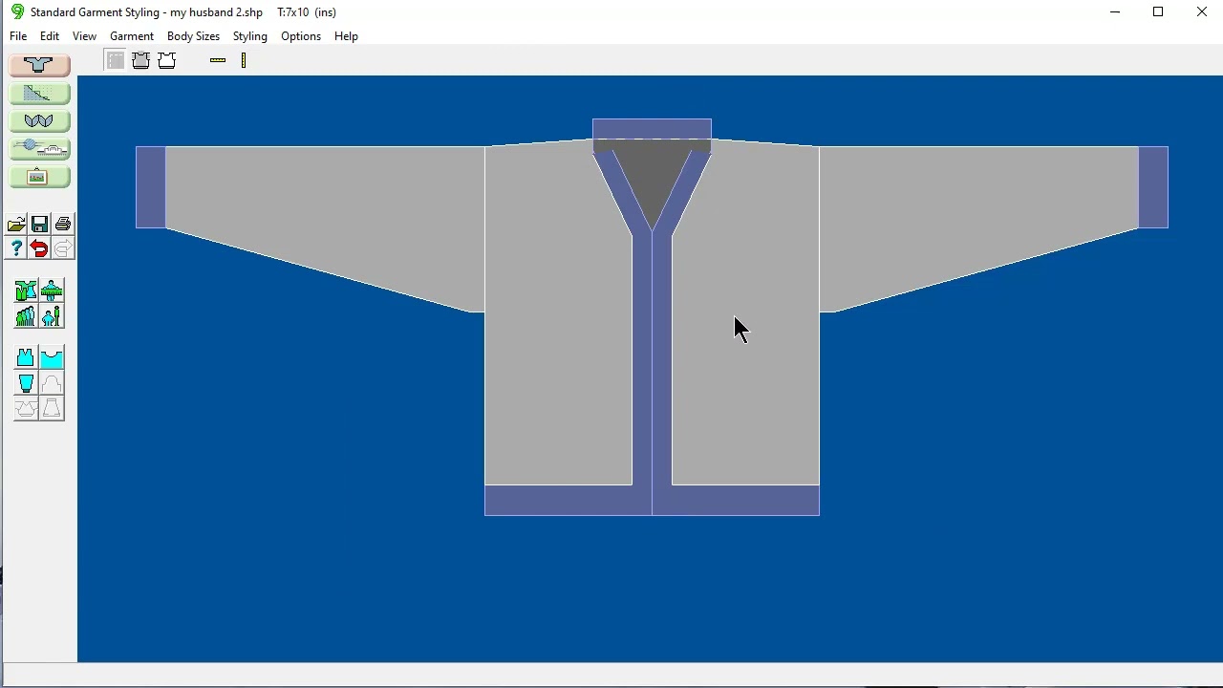Open the Styling menu
The width and height of the screenshot is (1223, 688).
coord(249,36)
